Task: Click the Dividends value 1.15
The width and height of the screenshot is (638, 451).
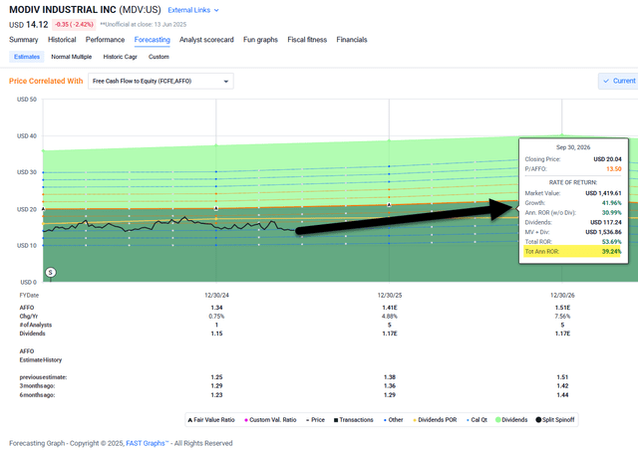Action: click(216, 334)
